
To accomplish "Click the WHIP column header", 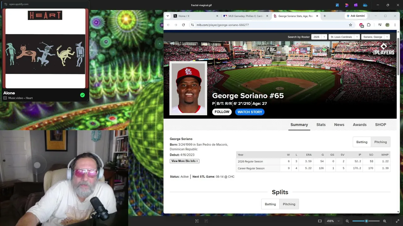I will tap(385, 155).
